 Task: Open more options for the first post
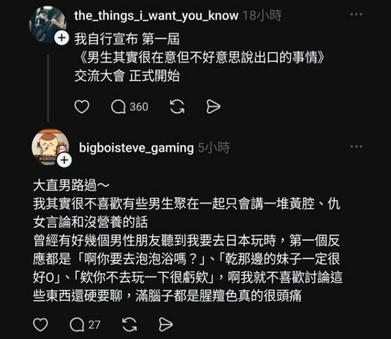pos(356,15)
